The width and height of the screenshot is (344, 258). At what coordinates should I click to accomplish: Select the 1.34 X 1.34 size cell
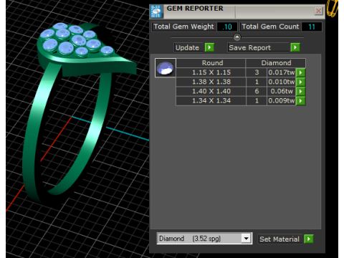pos(211,101)
